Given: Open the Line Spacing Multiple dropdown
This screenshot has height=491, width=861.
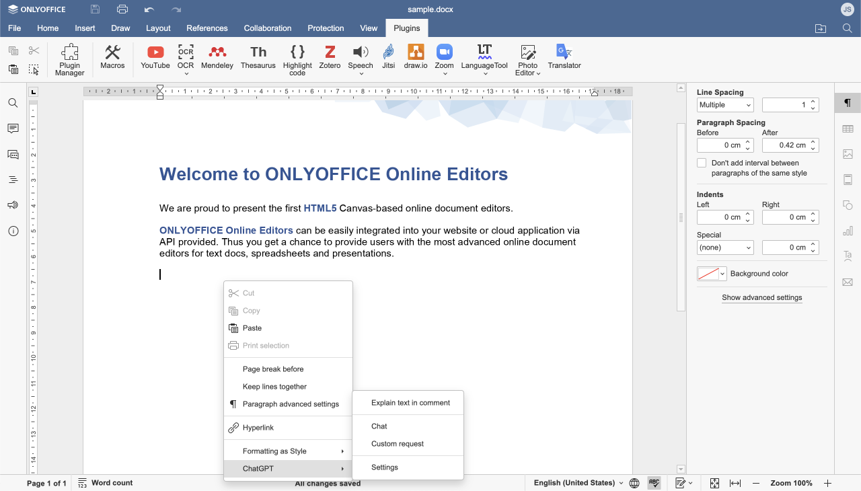Looking at the screenshot, I should [x=725, y=105].
